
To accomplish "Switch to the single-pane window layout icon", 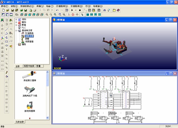I will click(x=88, y=14).
